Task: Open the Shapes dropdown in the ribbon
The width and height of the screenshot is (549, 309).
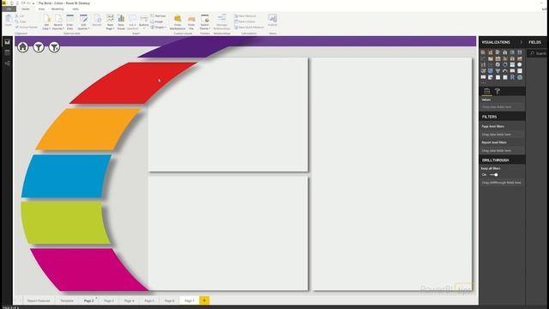Action: (x=158, y=27)
